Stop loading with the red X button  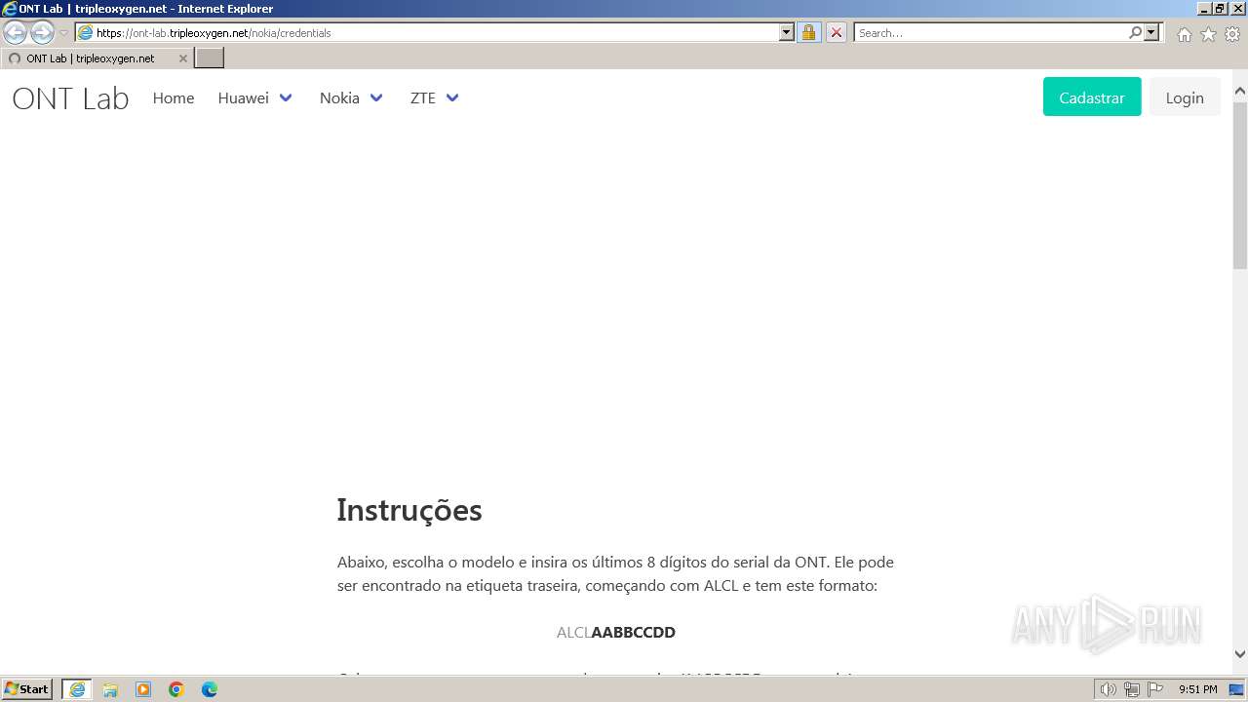pyautogui.click(x=837, y=32)
